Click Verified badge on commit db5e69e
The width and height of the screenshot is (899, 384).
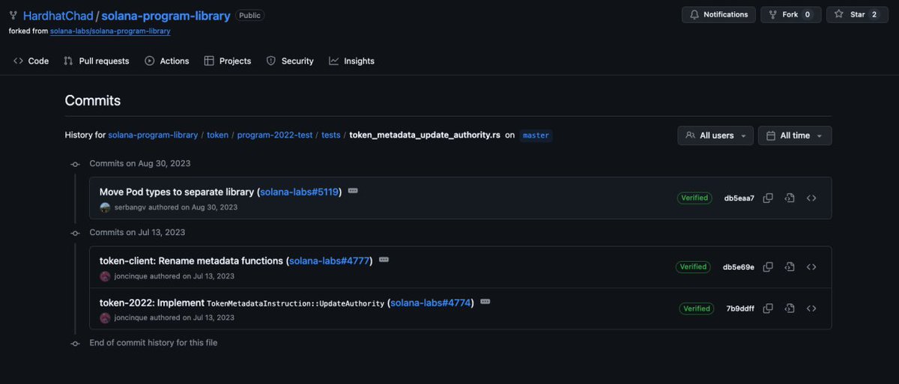[x=693, y=267]
